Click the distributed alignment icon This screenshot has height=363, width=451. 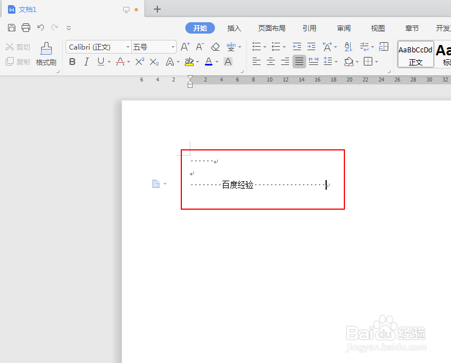[x=314, y=61]
